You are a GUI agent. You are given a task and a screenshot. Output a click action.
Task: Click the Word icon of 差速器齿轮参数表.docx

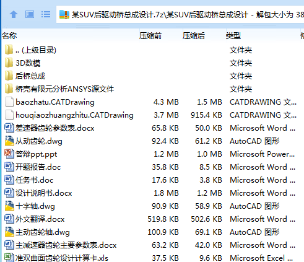click(9, 128)
